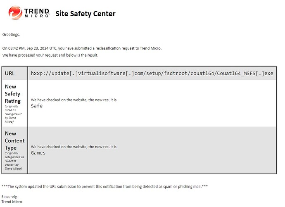Click the Games content type result
Viewport: 285px width, 207px height.
38,153
